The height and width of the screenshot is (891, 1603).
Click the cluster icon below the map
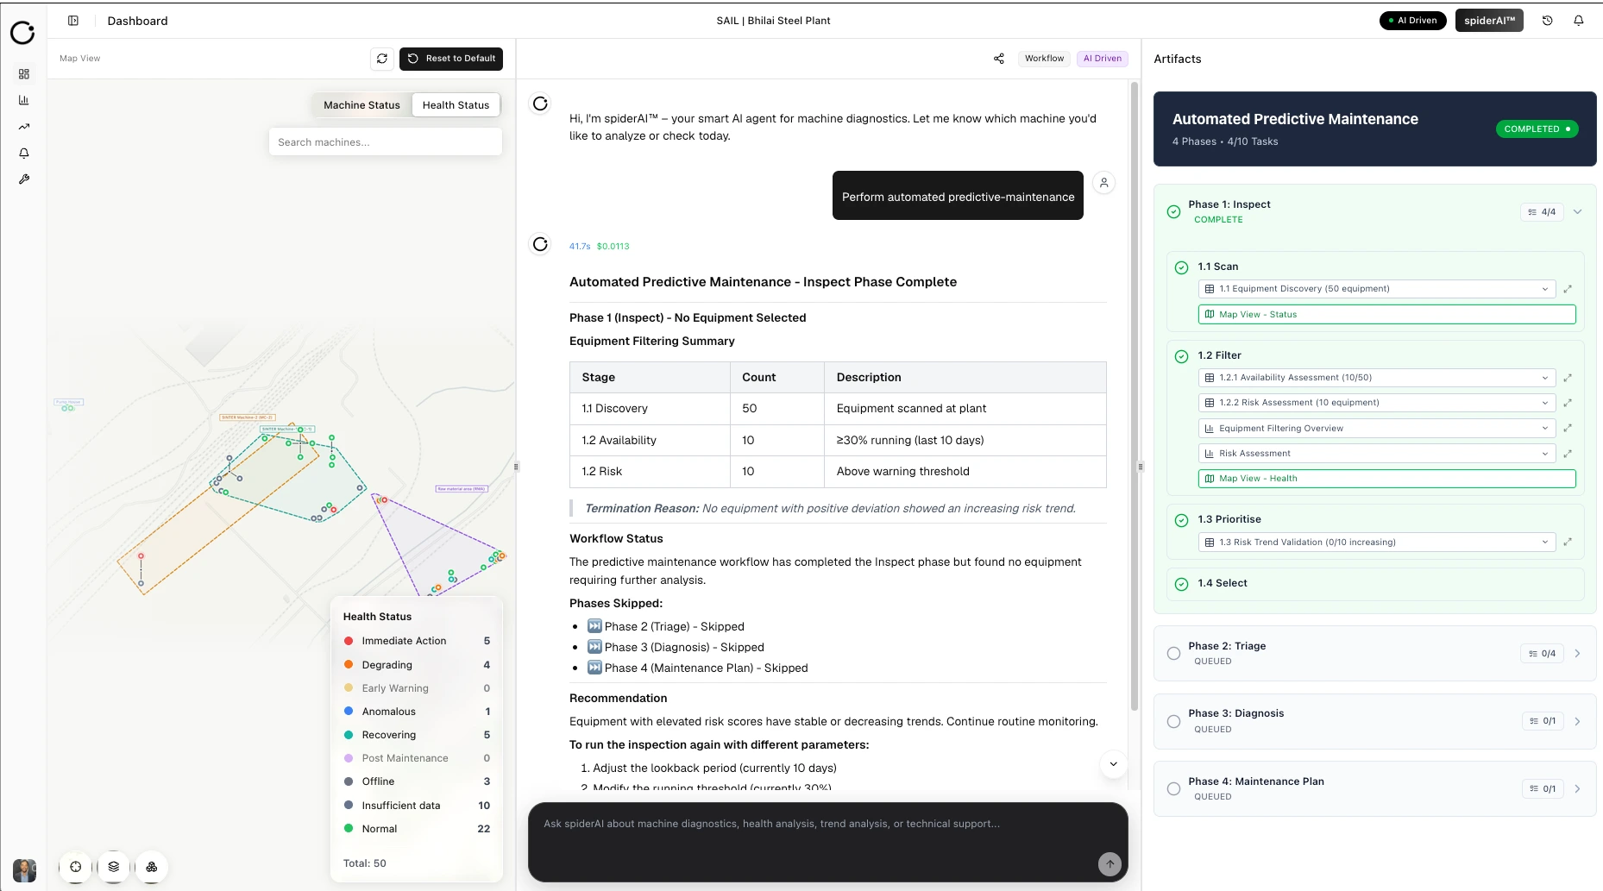(x=152, y=867)
